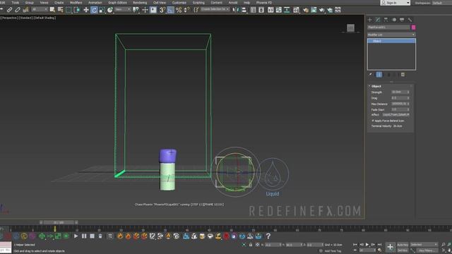
Task: Toggle the Selection Lock padlock
Action: point(251,245)
